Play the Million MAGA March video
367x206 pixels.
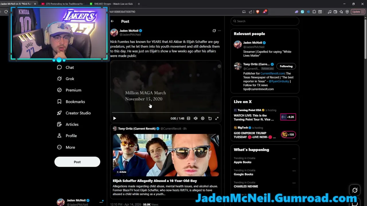tap(114, 118)
